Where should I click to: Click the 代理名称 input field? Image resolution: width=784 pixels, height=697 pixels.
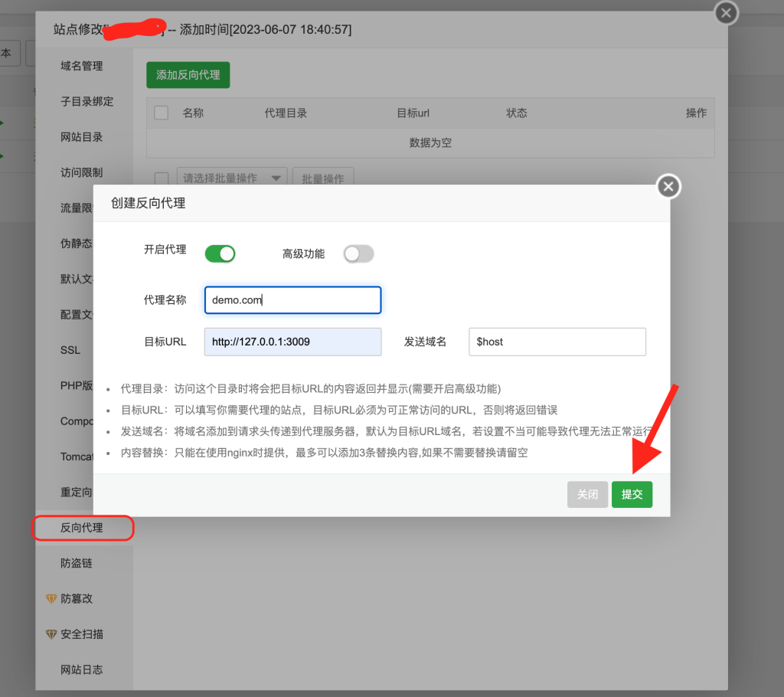click(x=292, y=300)
